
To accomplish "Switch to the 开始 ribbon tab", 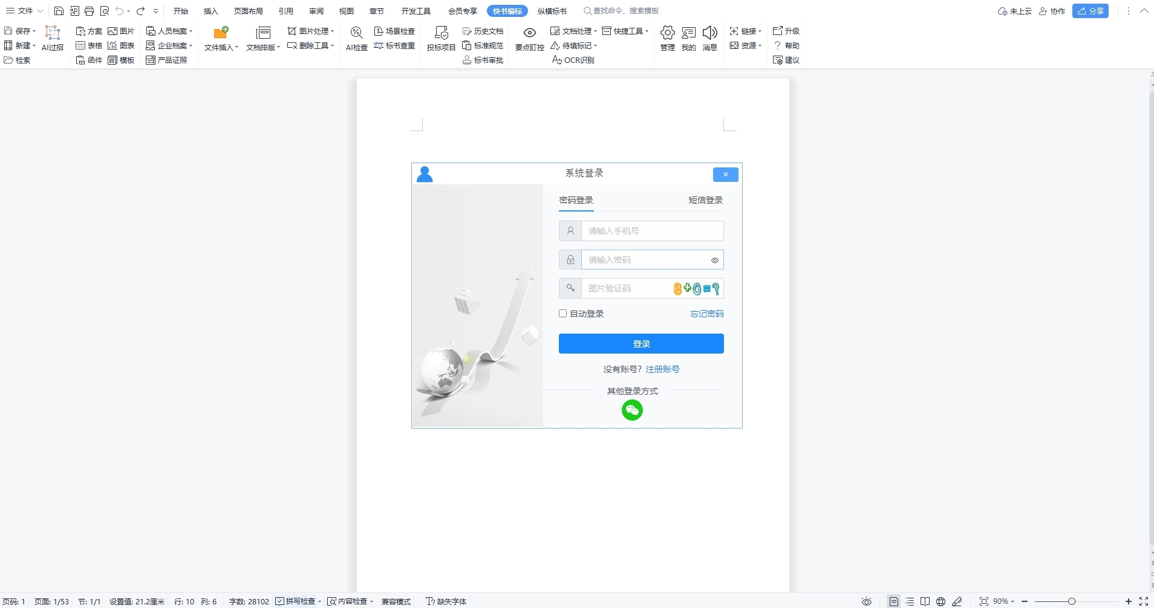I will pos(180,10).
